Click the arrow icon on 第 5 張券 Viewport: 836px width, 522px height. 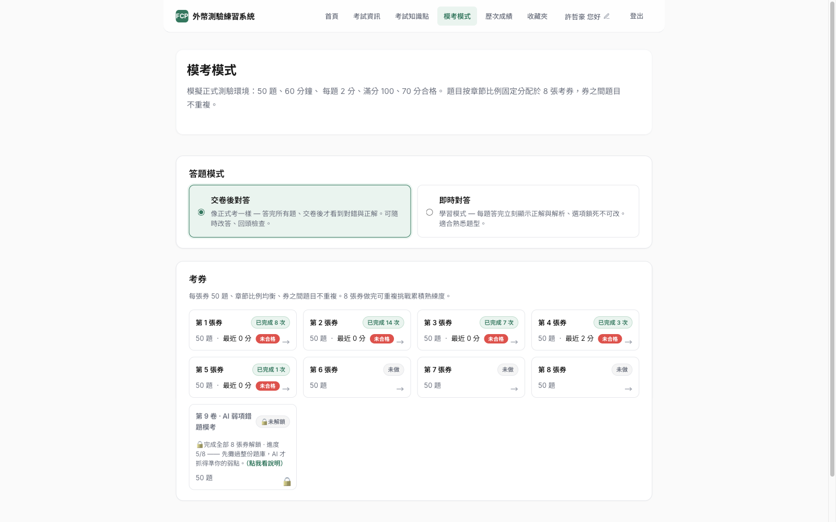(x=286, y=389)
